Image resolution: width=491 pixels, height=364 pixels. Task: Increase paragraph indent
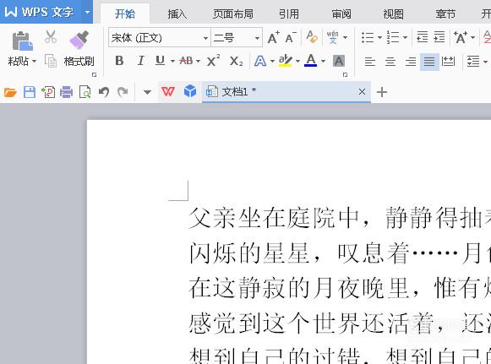[x=439, y=37]
